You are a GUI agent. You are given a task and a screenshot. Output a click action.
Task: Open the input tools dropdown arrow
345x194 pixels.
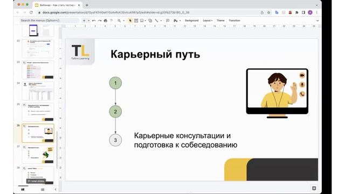point(180,20)
